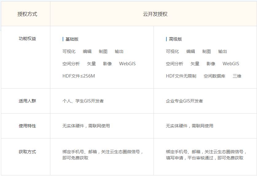Viewport: 257px width, 176px height.
Task: Click 企业专业GIS开发者 text
Action: pyautogui.click(x=184, y=101)
